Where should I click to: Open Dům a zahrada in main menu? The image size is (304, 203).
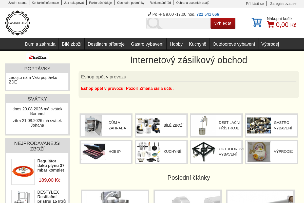[40, 44]
